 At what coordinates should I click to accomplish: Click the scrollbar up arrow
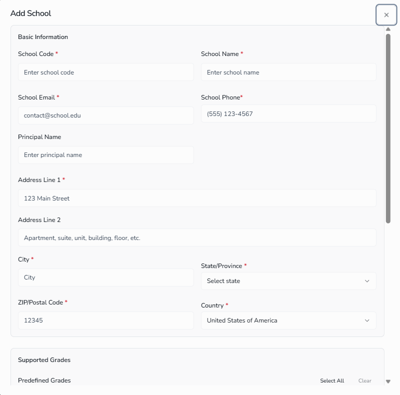pos(388,29)
